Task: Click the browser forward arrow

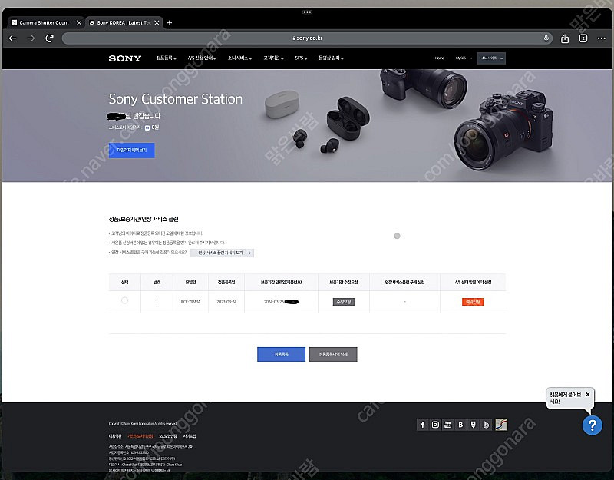Action: pyautogui.click(x=31, y=38)
